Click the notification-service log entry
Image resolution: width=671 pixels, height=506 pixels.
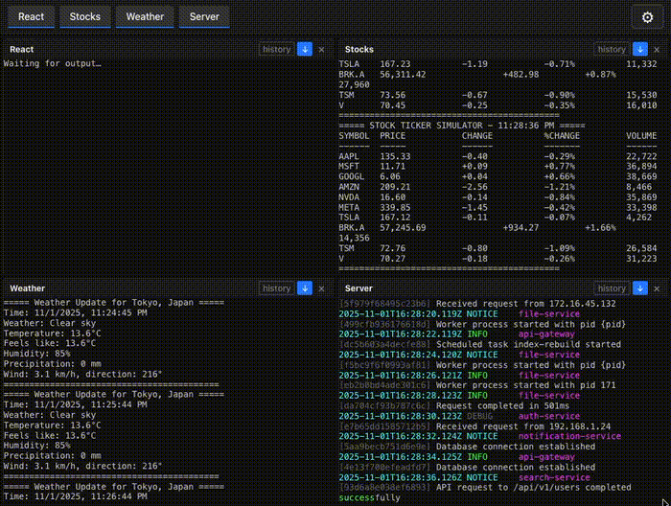479,436
